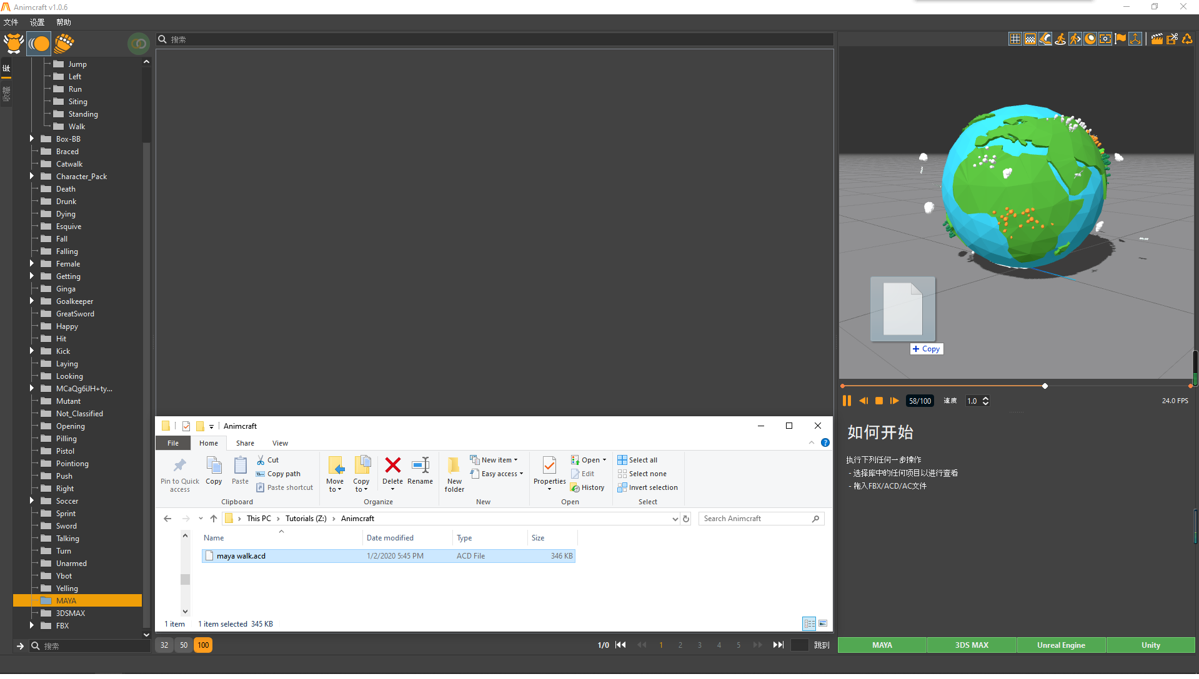Image resolution: width=1199 pixels, height=679 pixels.
Task: Click the Paste icon in Explorer ribbon
Action: click(241, 466)
